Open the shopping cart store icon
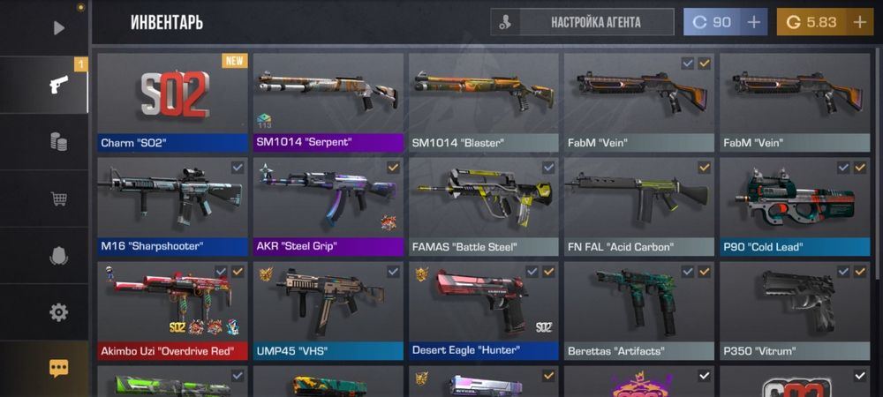 point(58,198)
